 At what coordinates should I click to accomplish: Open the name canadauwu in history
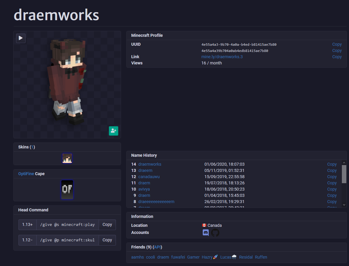click(149, 177)
